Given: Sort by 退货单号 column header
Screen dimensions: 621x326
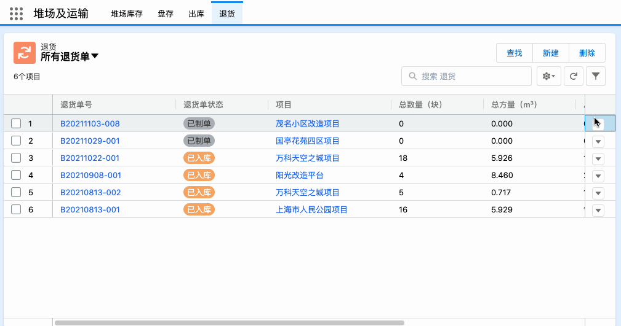Looking at the screenshot, I should pos(76,105).
